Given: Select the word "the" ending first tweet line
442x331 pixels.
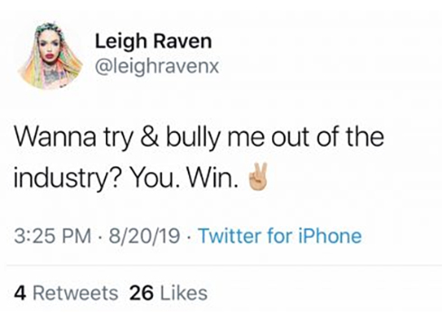Looking at the screenshot, I should pyautogui.click(x=364, y=137).
